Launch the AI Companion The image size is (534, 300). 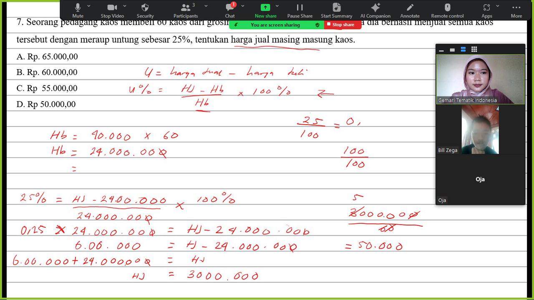375,7
